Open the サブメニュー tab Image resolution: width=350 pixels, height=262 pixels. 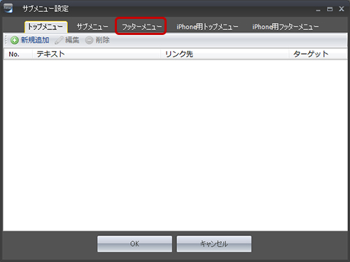click(92, 27)
